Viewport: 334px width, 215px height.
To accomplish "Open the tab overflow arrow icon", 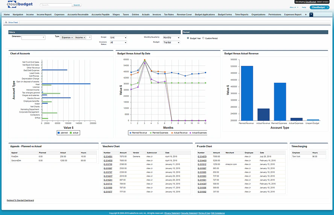I will (311, 15).
